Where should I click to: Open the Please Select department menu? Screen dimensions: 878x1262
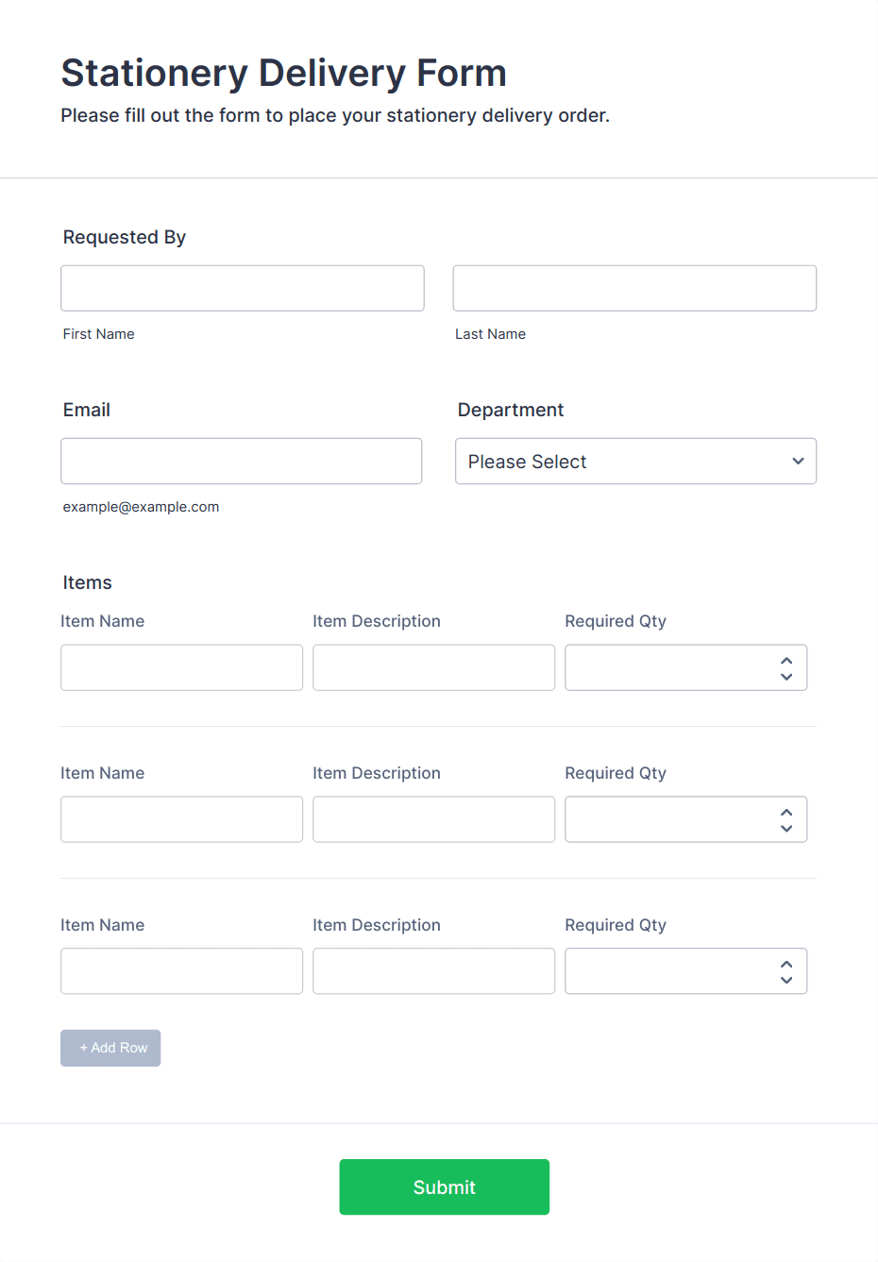point(635,461)
